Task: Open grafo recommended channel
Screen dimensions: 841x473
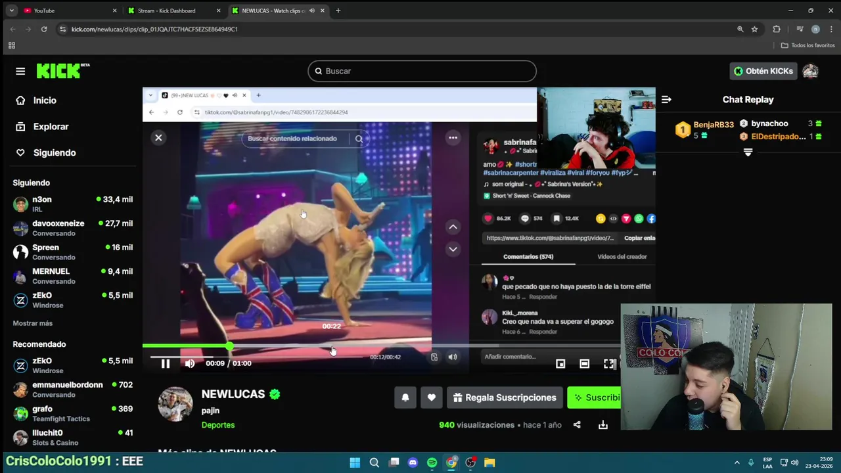Action: pos(73,413)
